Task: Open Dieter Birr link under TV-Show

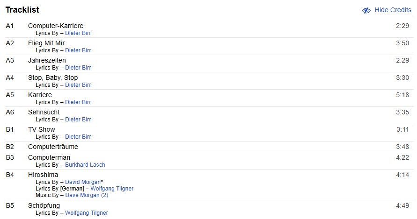Action: tap(78, 137)
